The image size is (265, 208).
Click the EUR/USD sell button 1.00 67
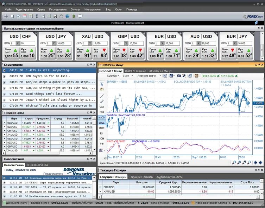pos(156,53)
